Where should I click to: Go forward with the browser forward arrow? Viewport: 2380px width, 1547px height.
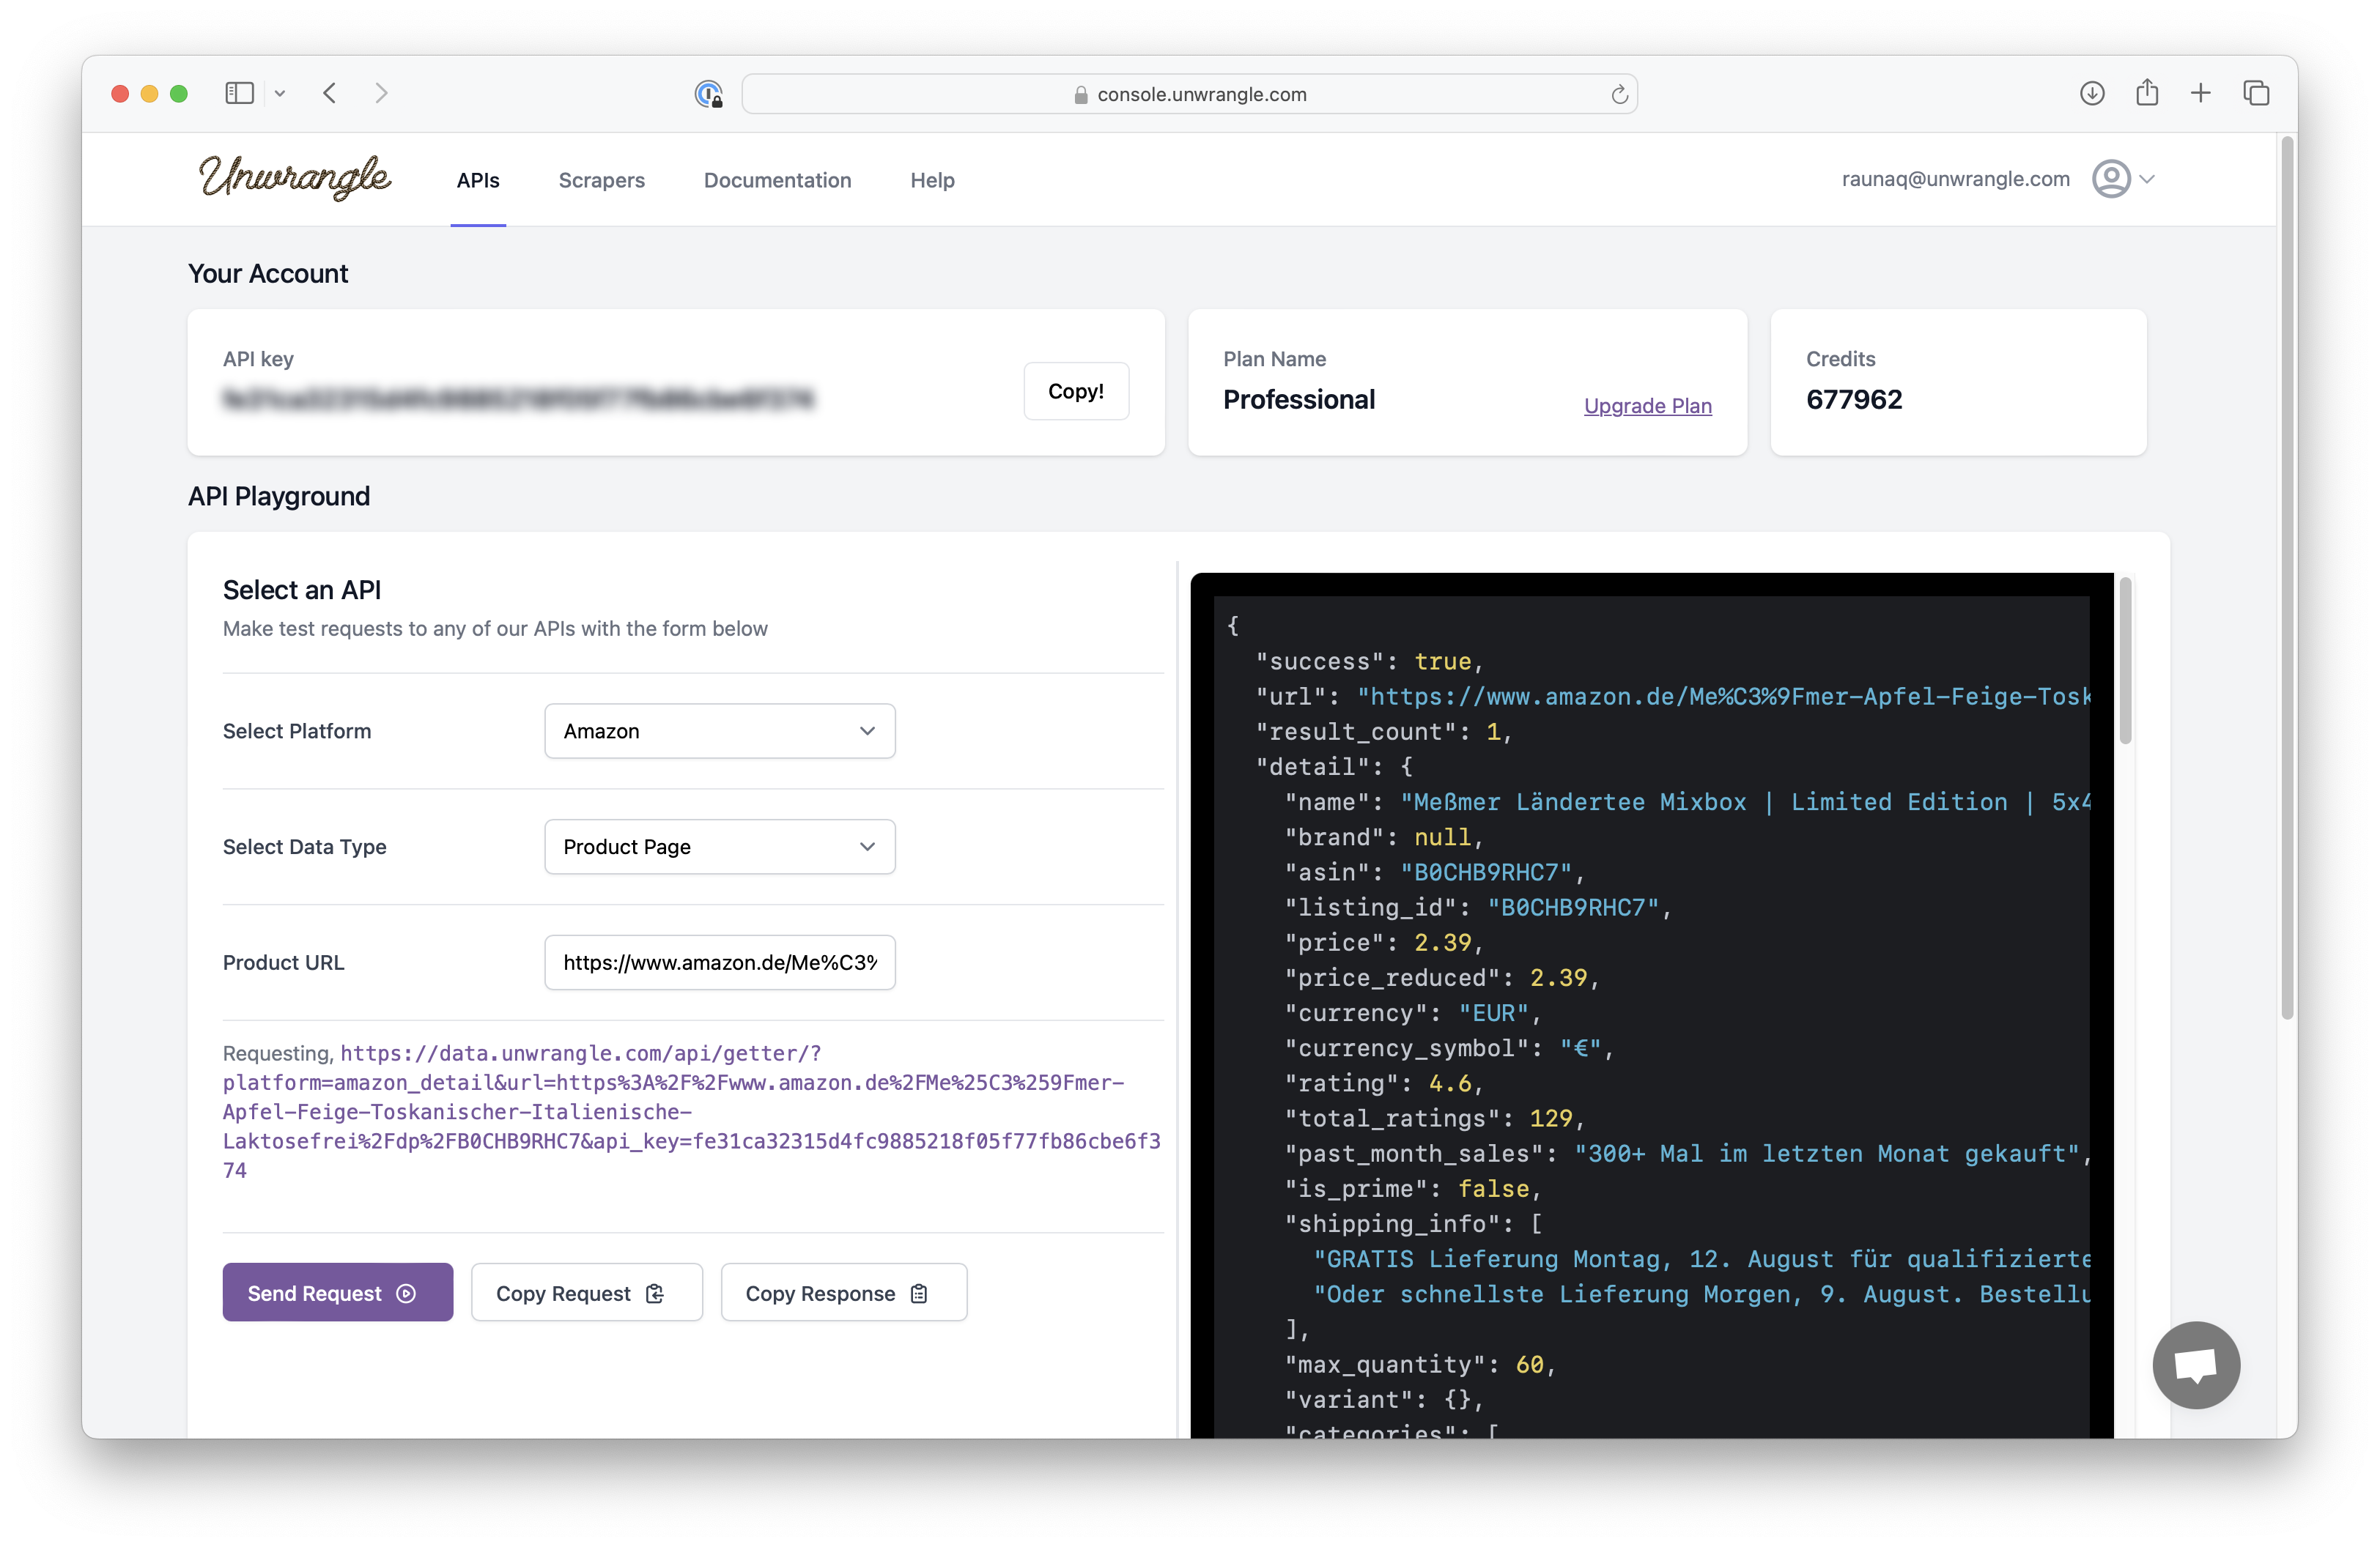point(381,93)
